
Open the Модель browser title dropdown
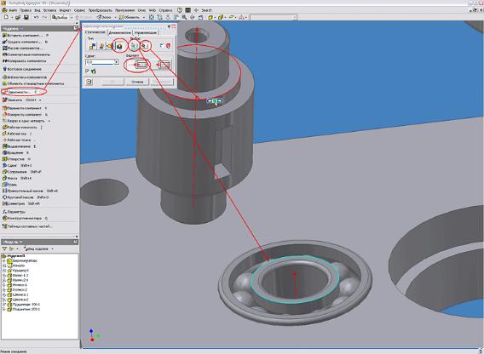coord(21,242)
